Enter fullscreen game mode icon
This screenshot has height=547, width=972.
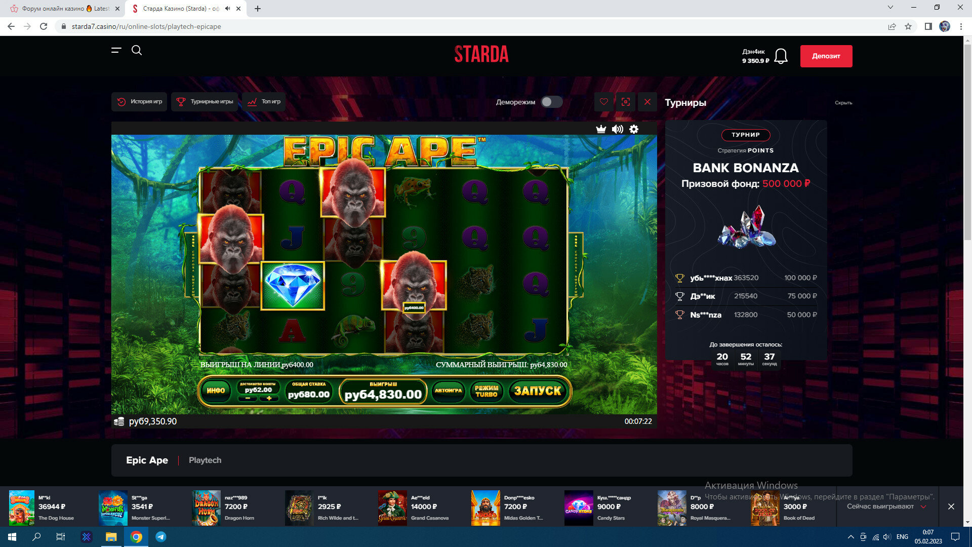click(x=626, y=102)
